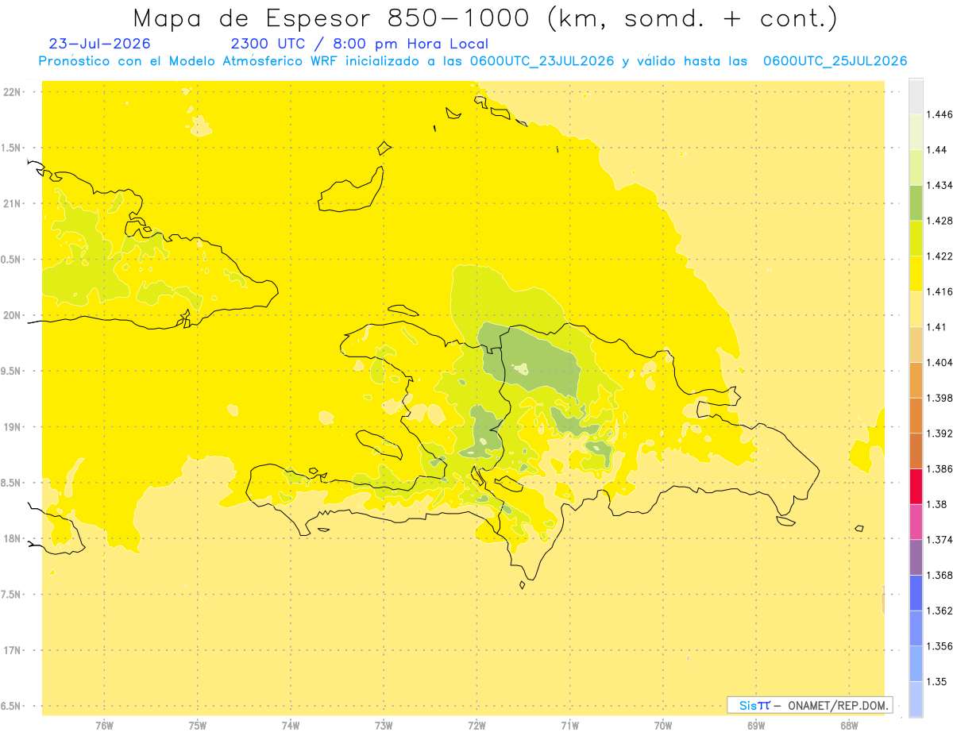The image size is (953, 736).
Task: Click the date label '23-Jul-2026'
Action: [99, 44]
